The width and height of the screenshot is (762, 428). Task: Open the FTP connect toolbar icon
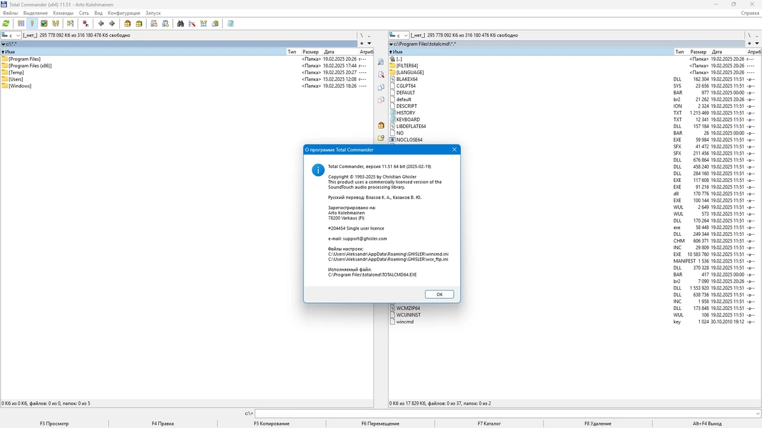[x=154, y=23]
